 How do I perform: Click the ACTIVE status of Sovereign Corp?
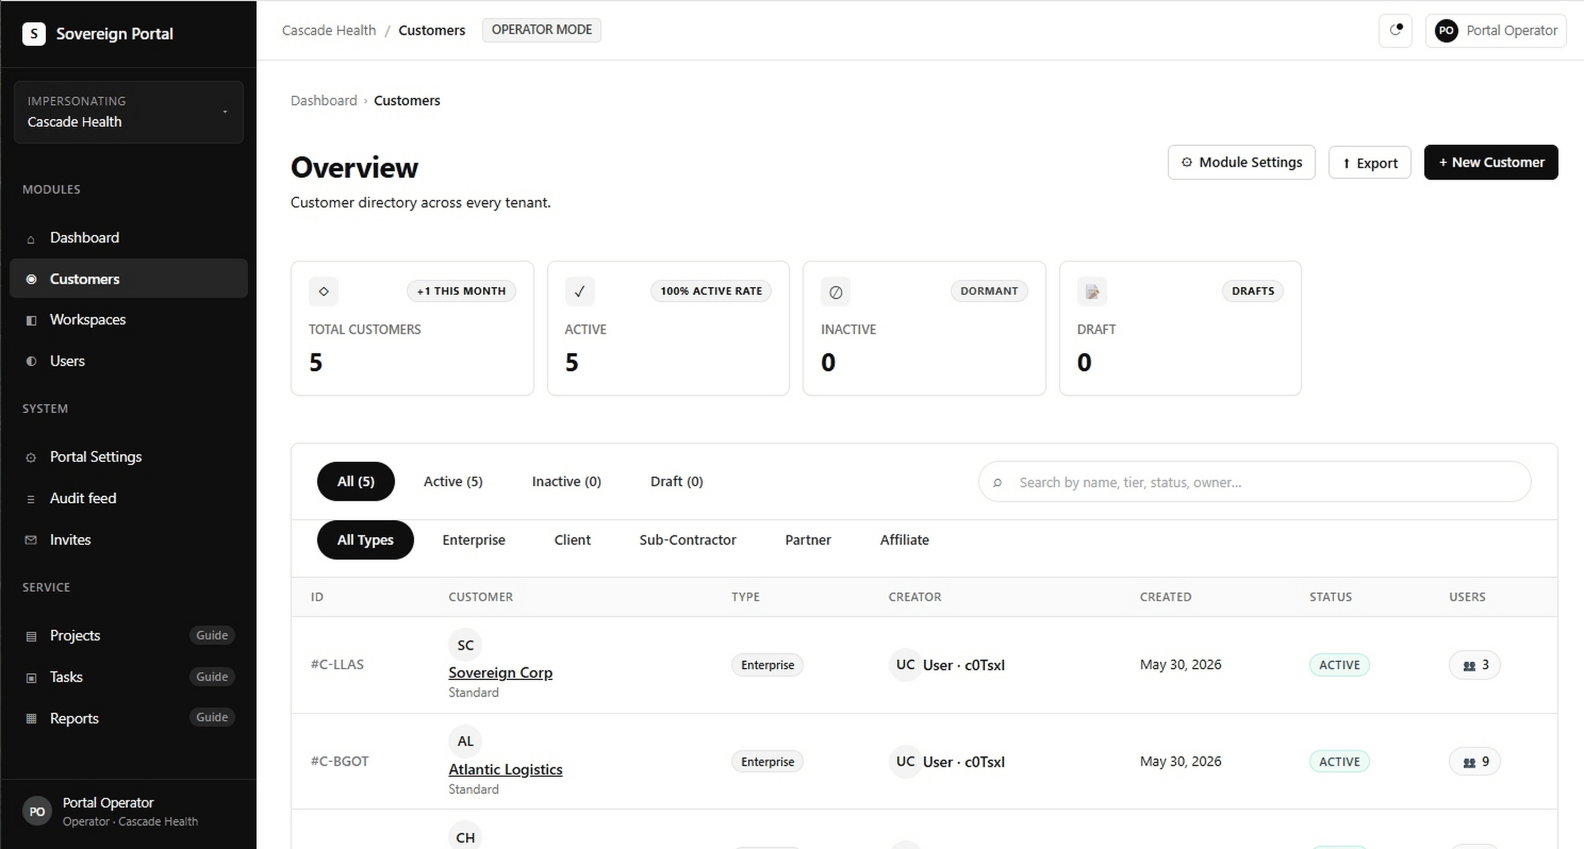click(1339, 665)
